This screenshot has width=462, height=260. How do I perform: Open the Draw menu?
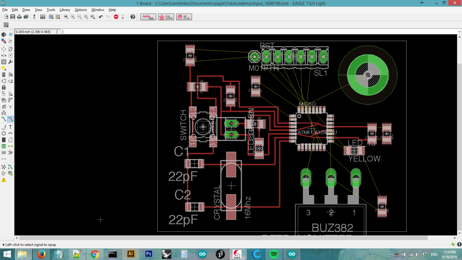click(x=26, y=10)
